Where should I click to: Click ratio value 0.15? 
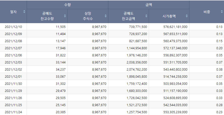click(x=219, y=41)
